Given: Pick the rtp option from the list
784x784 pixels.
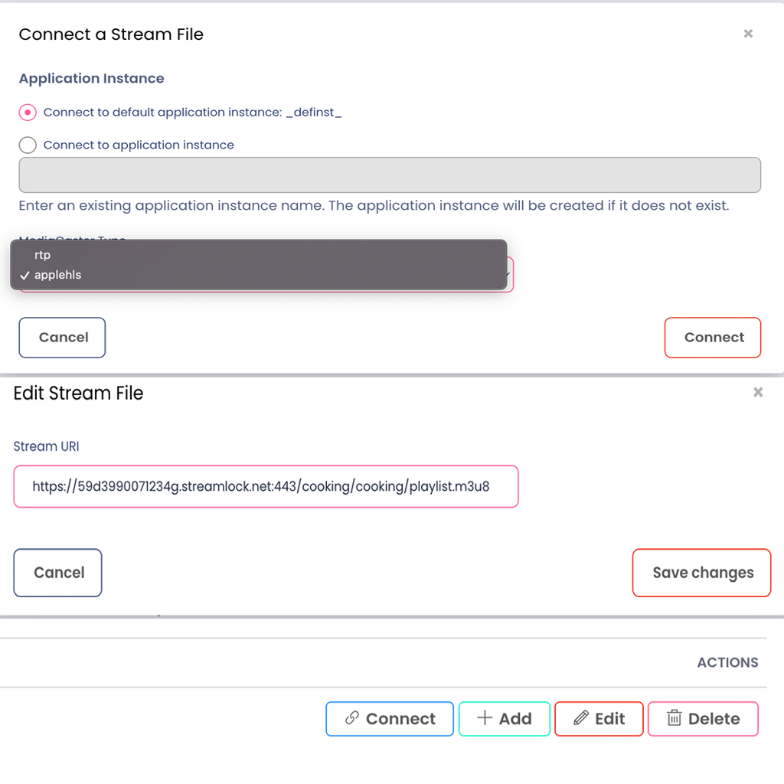Looking at the screenshot, I should point(43,255).
